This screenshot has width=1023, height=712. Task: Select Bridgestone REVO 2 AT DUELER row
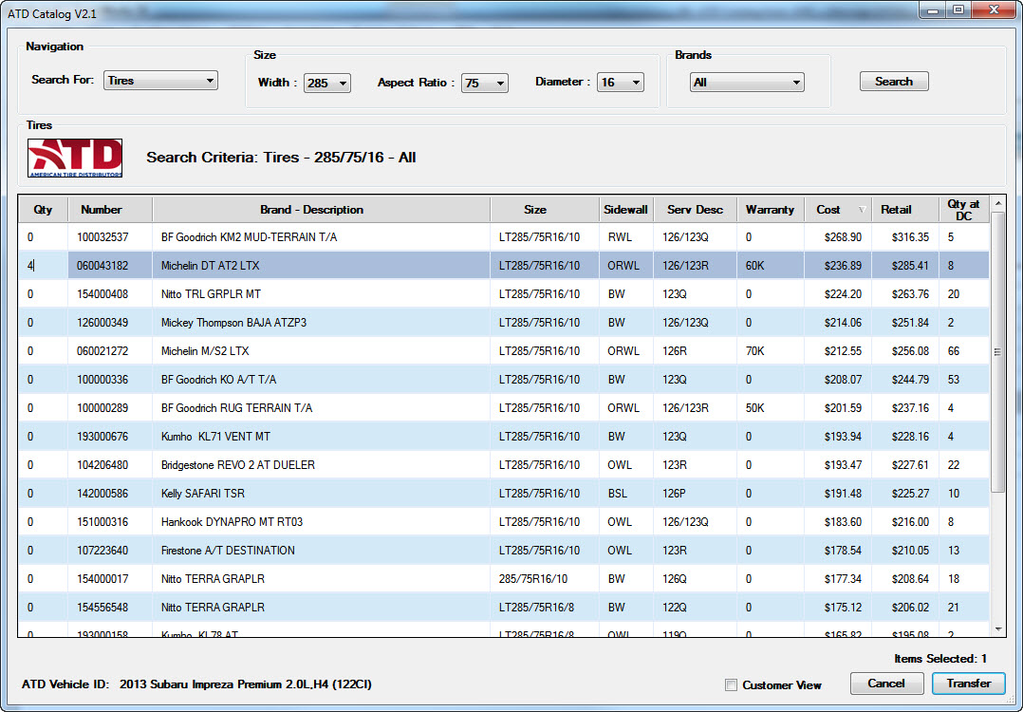pyautogui.click(x=504, y=464)
